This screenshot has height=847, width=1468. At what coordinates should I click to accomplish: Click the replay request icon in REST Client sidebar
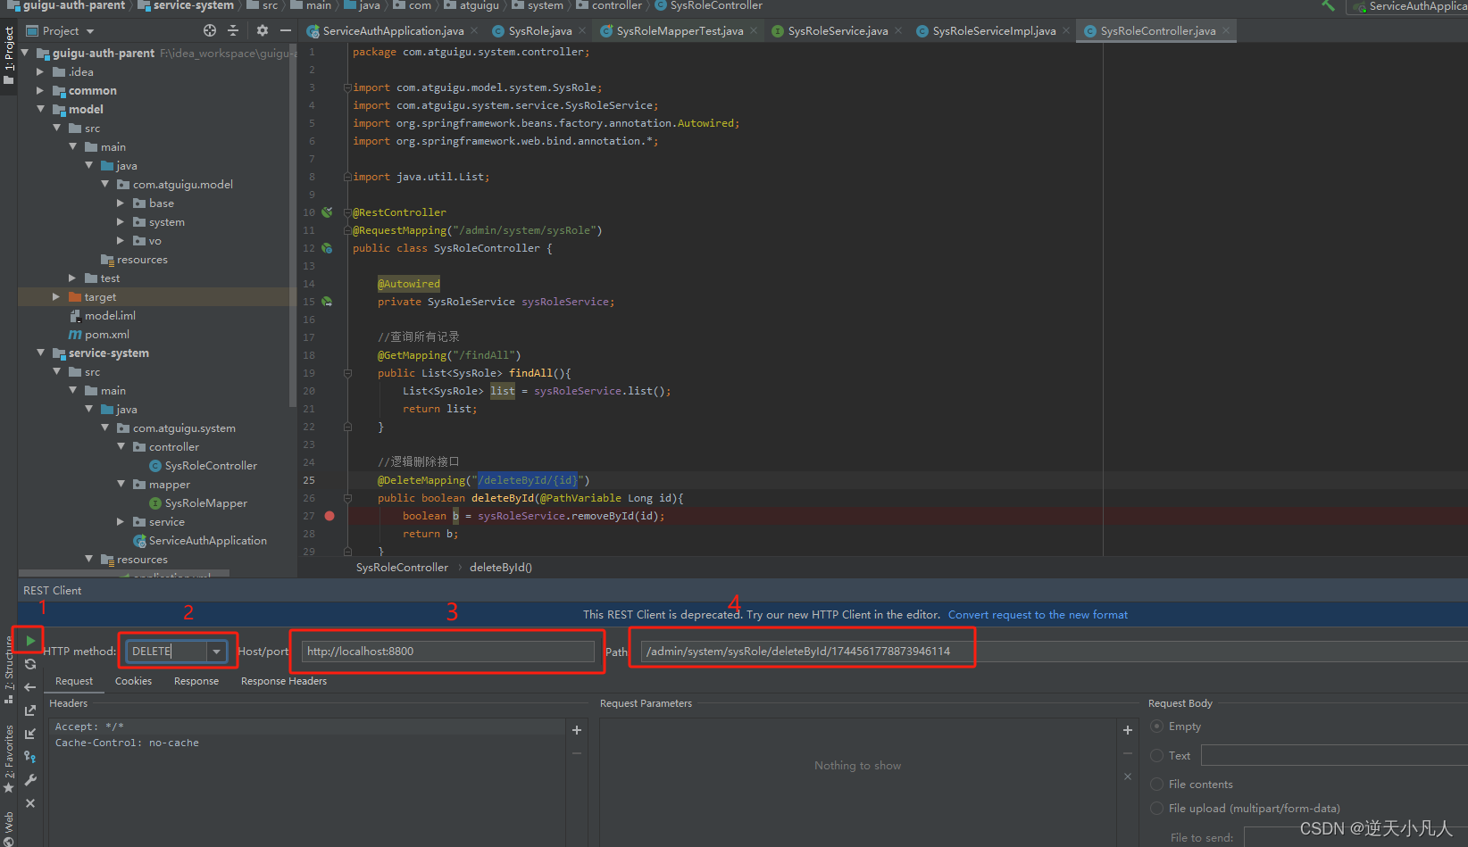click(x=29, y=664)
